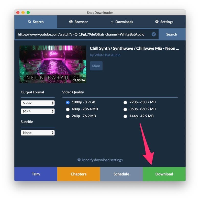Click the Schedule button
This screenshot has width=200, height=200.
(x=121, y=174)
